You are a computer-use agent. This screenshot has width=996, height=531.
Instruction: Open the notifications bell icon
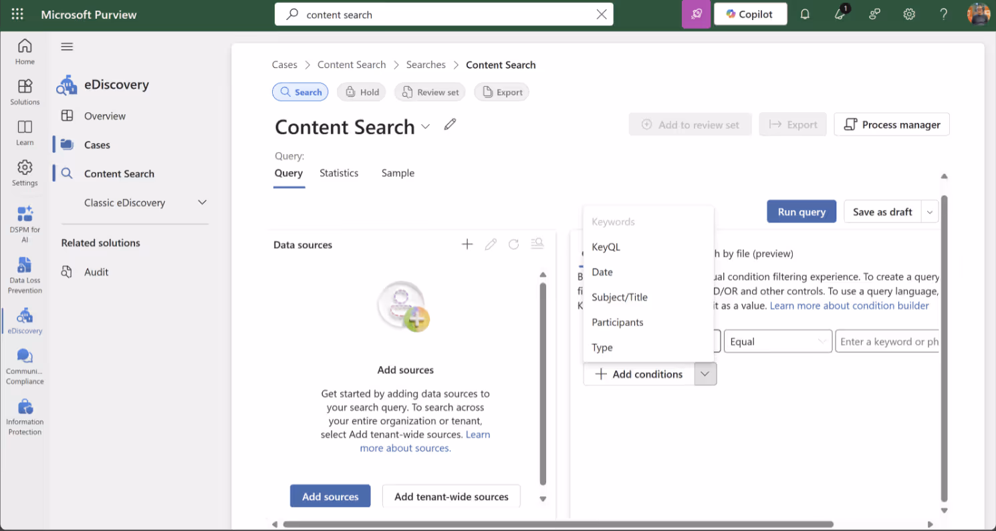[x=805, y=14]
